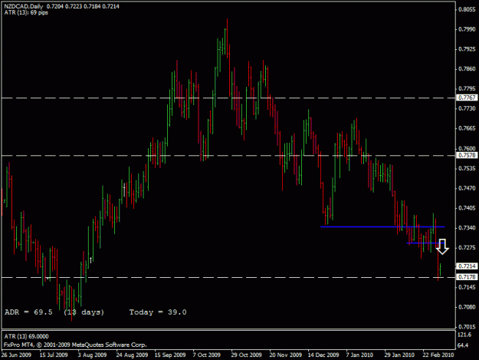
Task: Click the 0.7730 price scale value
Action: coord(467,108)
